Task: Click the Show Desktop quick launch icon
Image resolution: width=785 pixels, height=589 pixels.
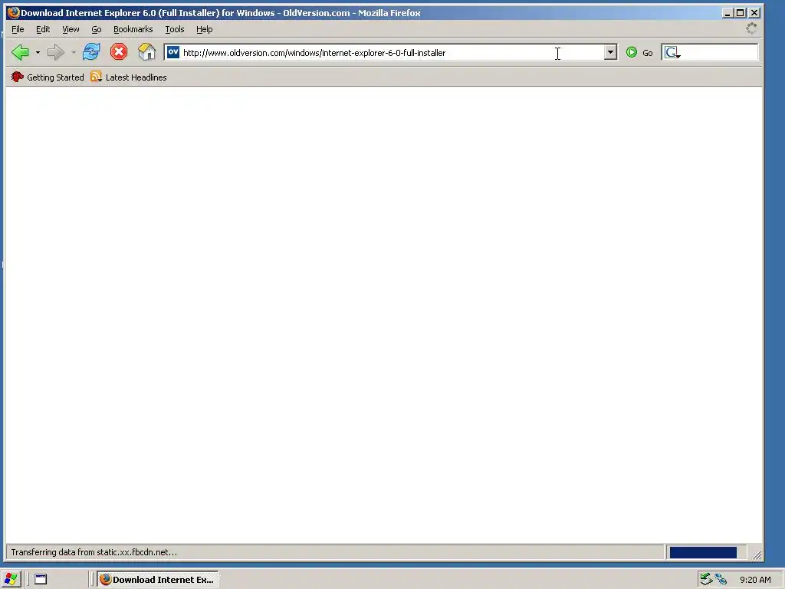Action: coord(41,580)
